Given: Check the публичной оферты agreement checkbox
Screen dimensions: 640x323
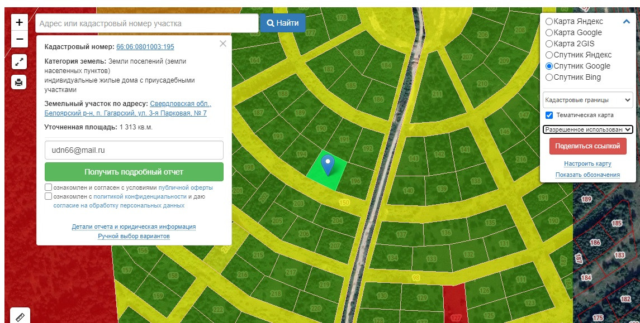Looking at the screenshot, I should (49, 187).
